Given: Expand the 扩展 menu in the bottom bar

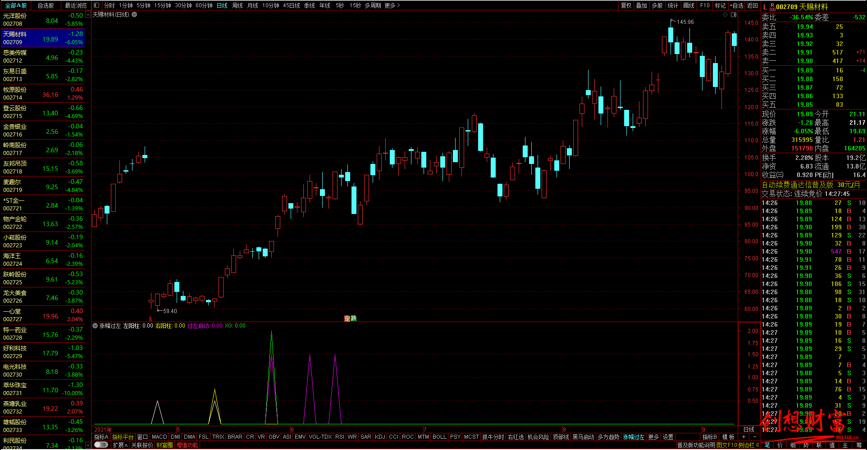Looking at the screenshot, I should (x=120, y=445).
